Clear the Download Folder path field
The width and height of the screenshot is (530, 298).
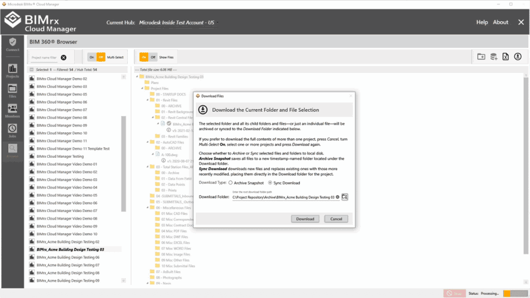point(337,197)
